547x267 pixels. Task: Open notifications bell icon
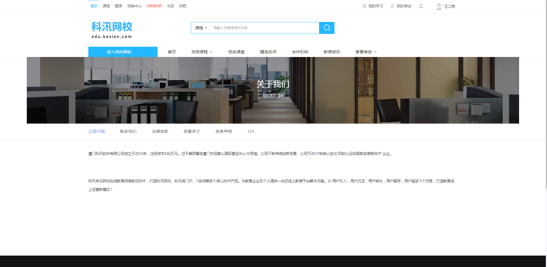pos(421,6)
